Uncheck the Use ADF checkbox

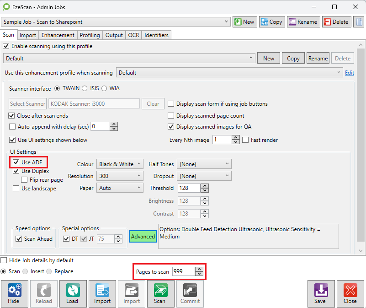(x=16, y=162)
